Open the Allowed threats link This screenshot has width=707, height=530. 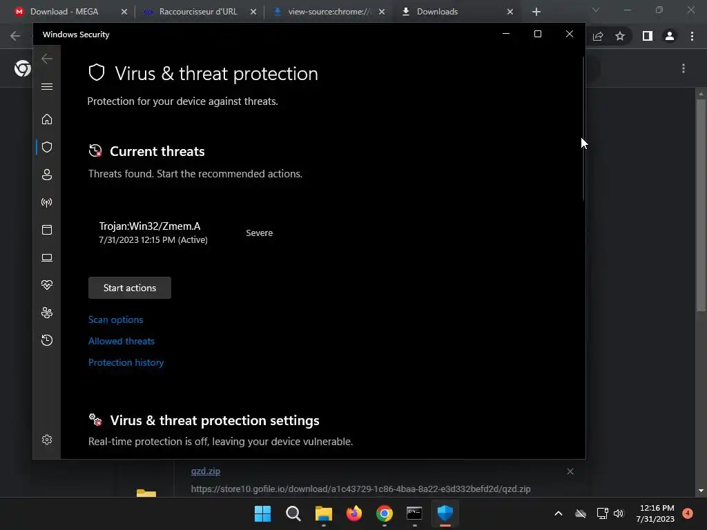tap(122, 341)
